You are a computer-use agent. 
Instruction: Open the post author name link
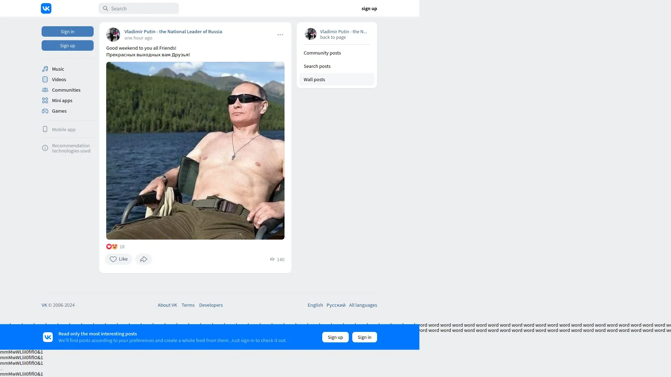click(173, 31)
